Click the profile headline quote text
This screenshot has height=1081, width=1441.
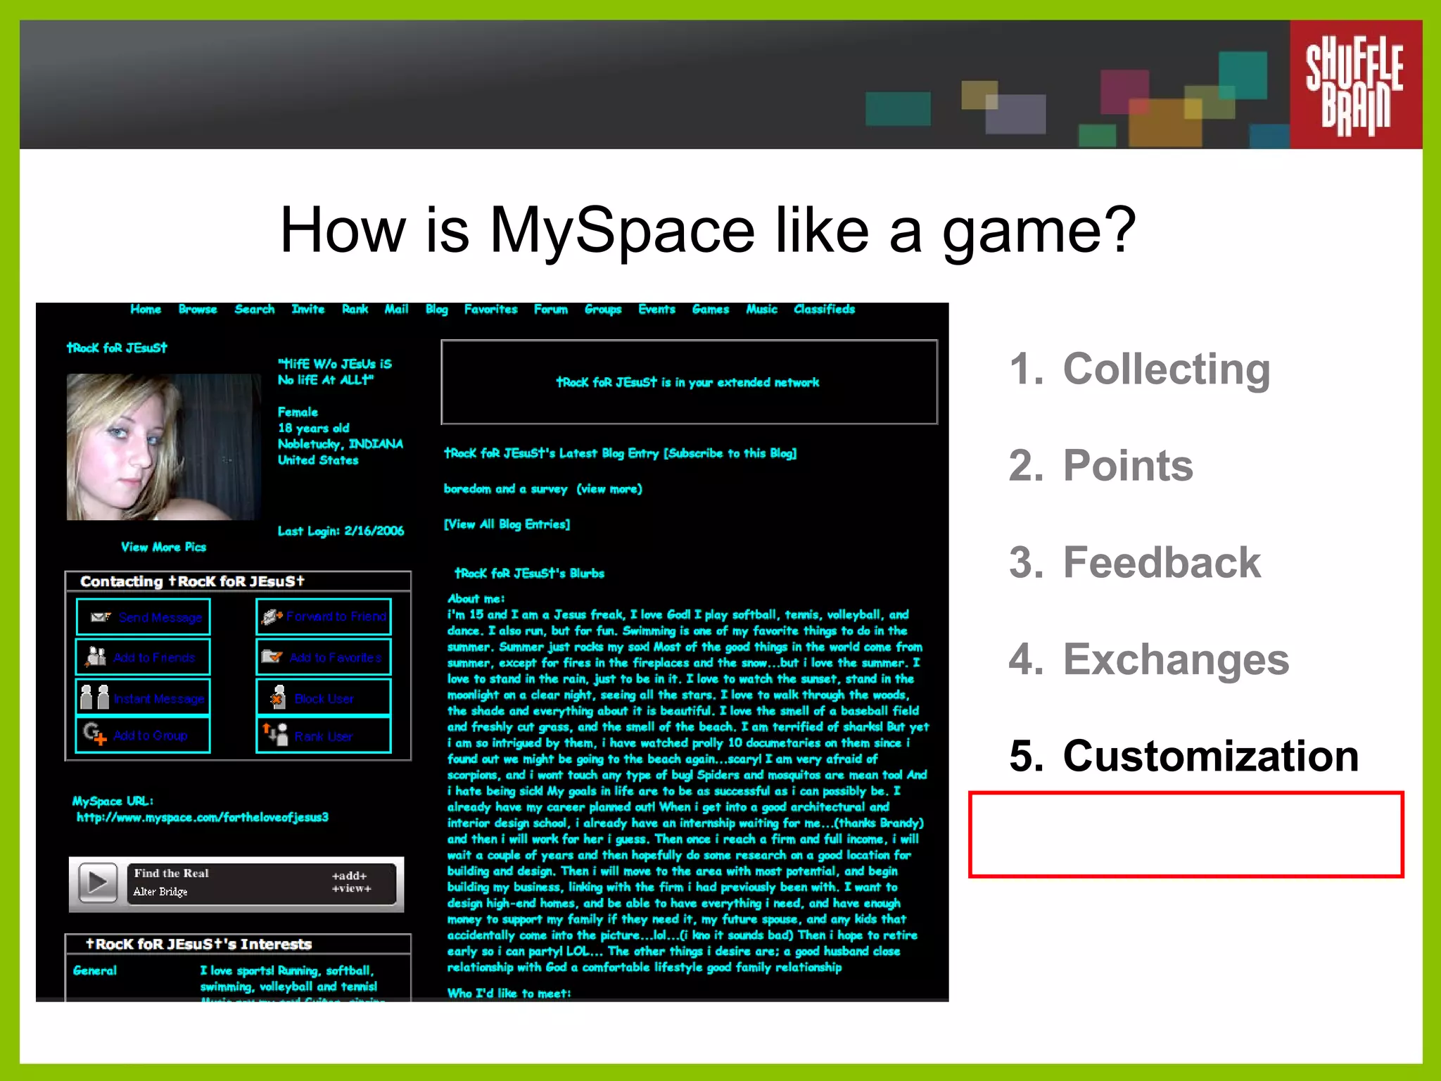coord(335,372)
